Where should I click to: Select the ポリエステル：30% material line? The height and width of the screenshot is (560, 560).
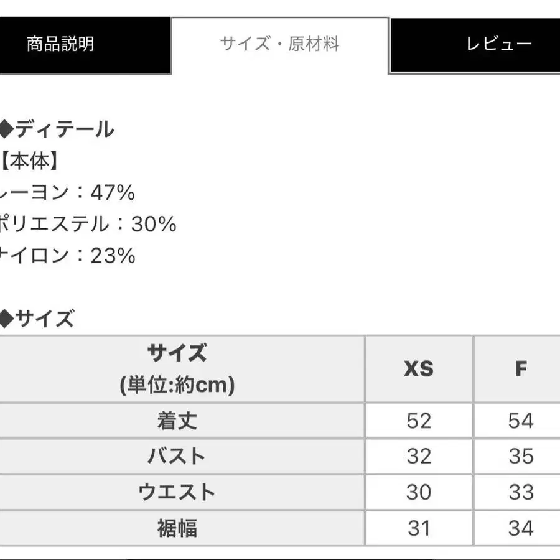pos(88,224)
